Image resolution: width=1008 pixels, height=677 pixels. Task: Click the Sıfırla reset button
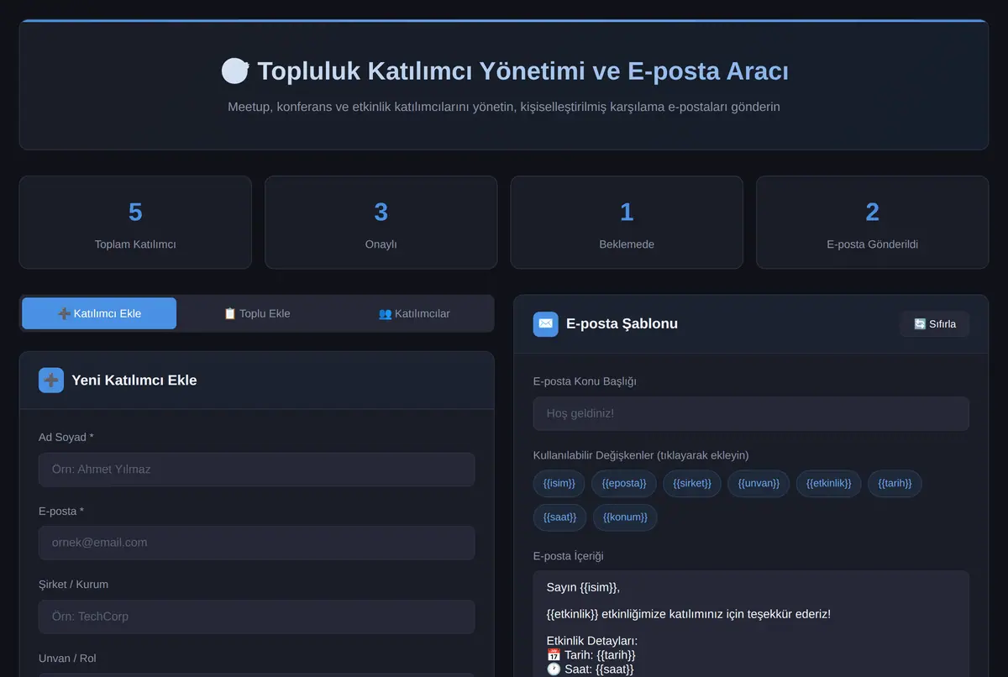tap(934, 324)
